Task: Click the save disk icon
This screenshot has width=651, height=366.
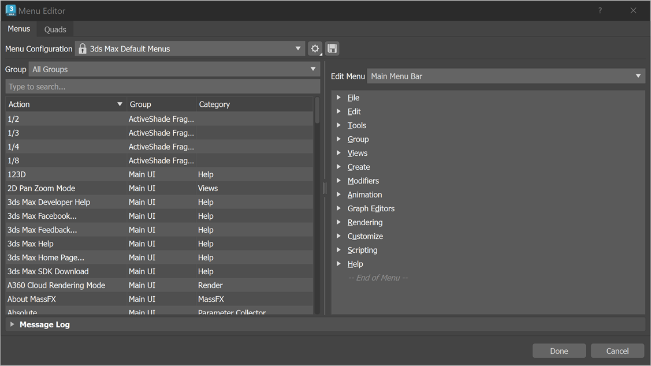Action: point(332,49)
